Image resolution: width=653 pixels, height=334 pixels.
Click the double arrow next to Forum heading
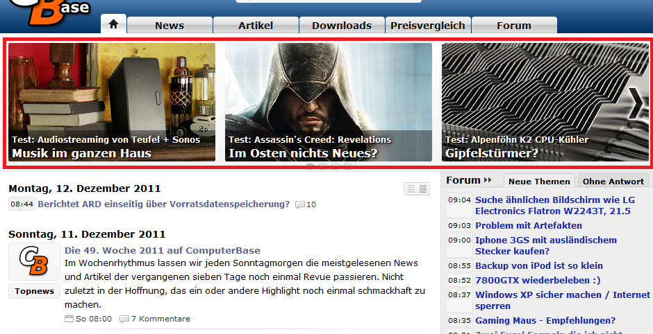[488, 180]
